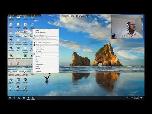Choose Delete from the context menu
Screen dimensions: 152x114
click(x=46, y=66)
